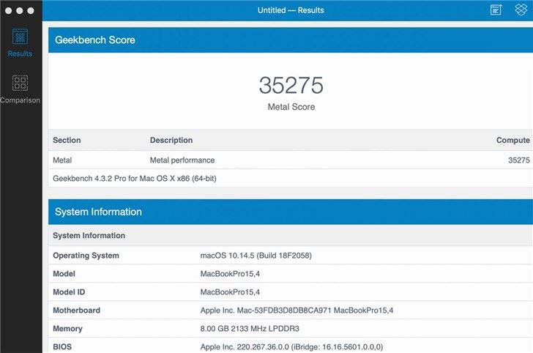The width and height of the screenshot is (533, 353).
Task: Click the blue System Information banner
Action: 291,212
